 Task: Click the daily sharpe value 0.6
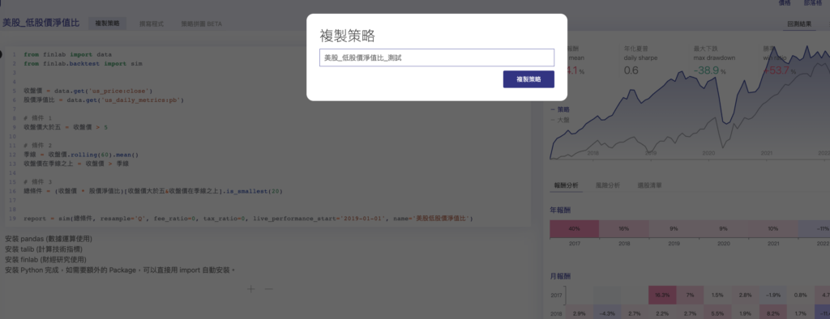click(x=631, y=70)
